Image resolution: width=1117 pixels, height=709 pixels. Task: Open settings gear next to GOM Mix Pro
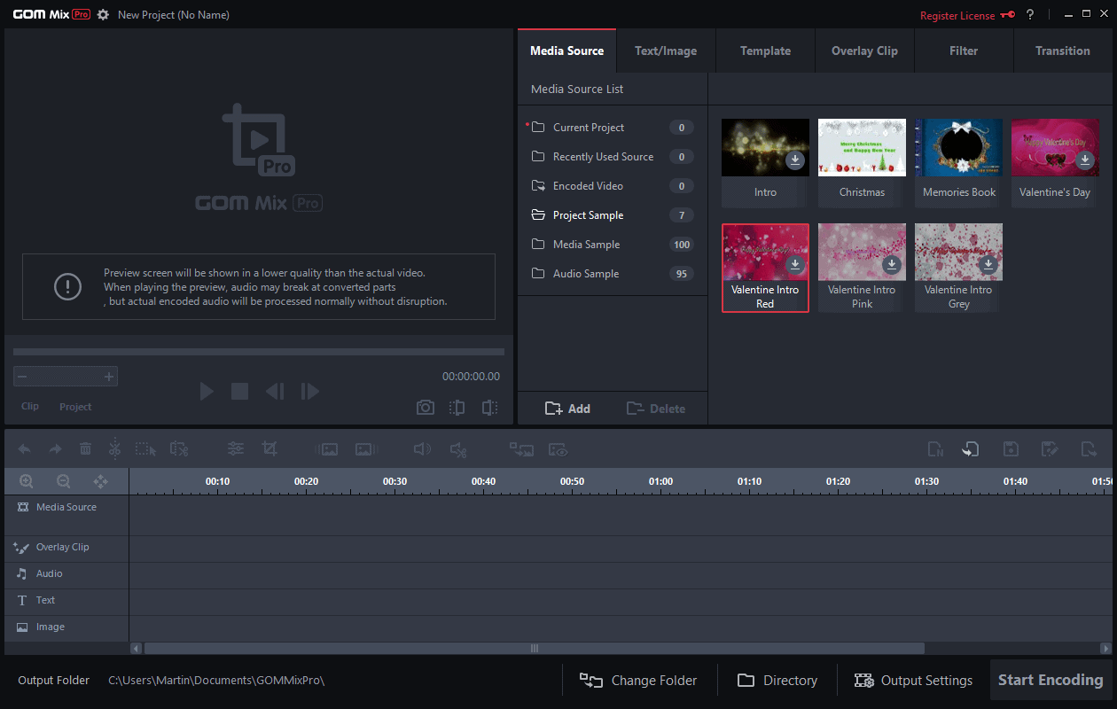(103, 15)
